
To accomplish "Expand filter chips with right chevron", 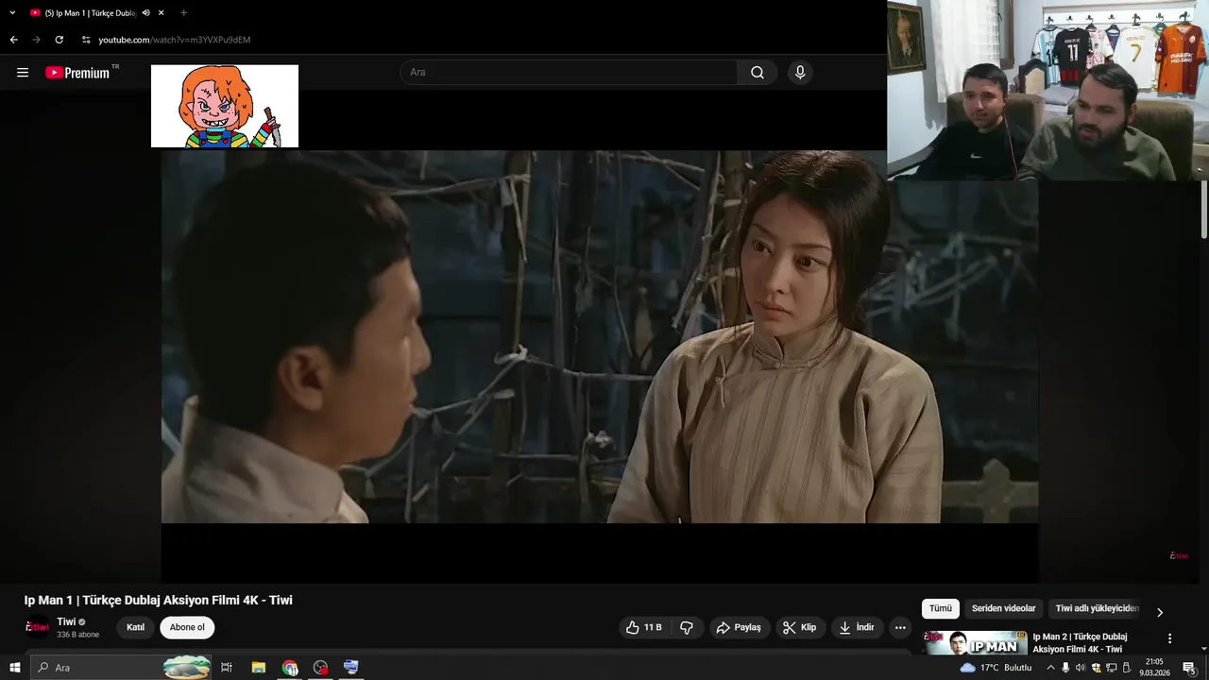I will pyautogui.click(x=1160, y=612).
